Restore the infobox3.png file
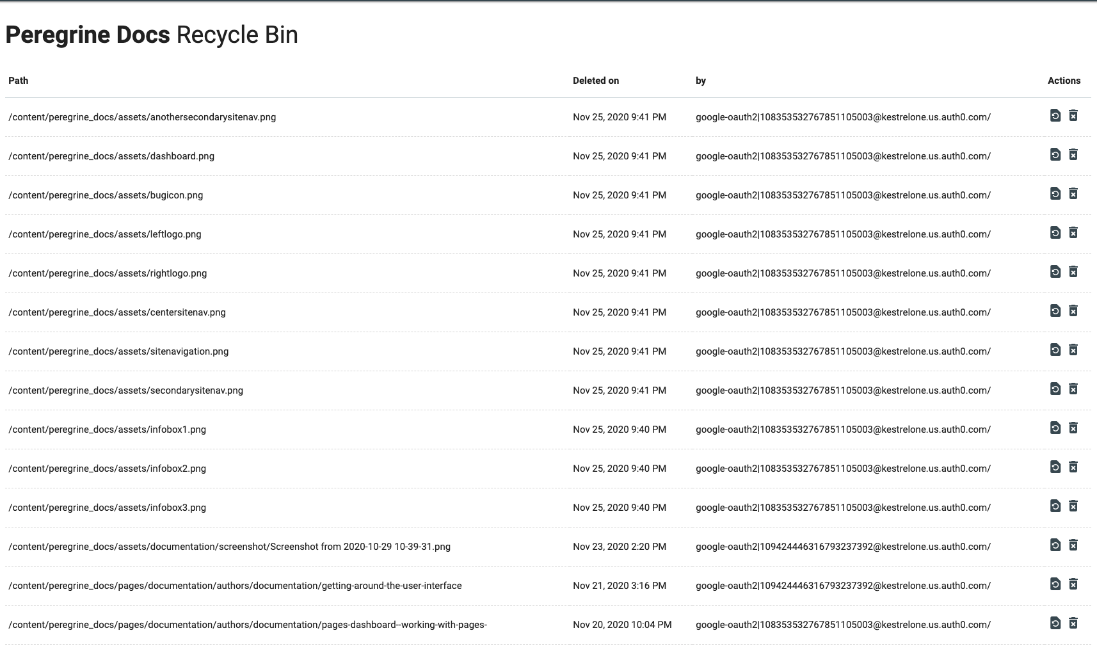Viewport: 1097px width, 651px height. (x=1055, y=506)
